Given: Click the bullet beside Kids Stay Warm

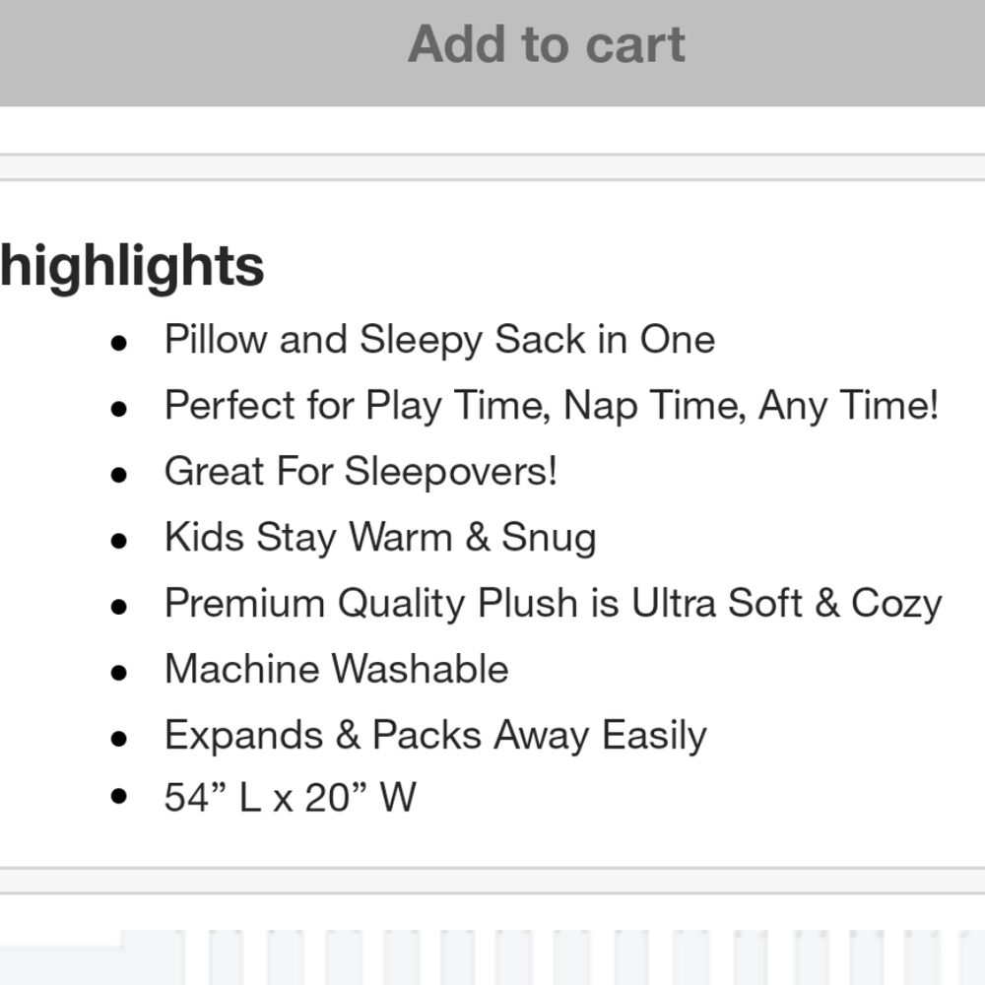Looking at the screenshot, I should [119, 541].
